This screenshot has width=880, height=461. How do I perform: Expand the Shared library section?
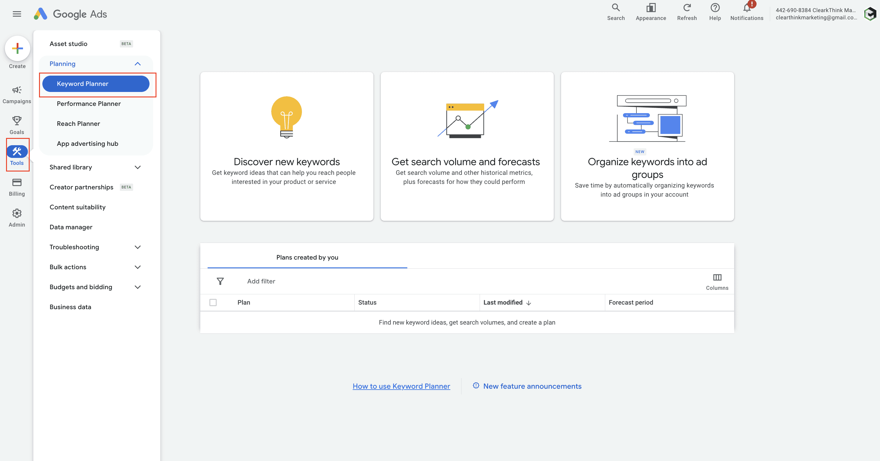[137, 167]
